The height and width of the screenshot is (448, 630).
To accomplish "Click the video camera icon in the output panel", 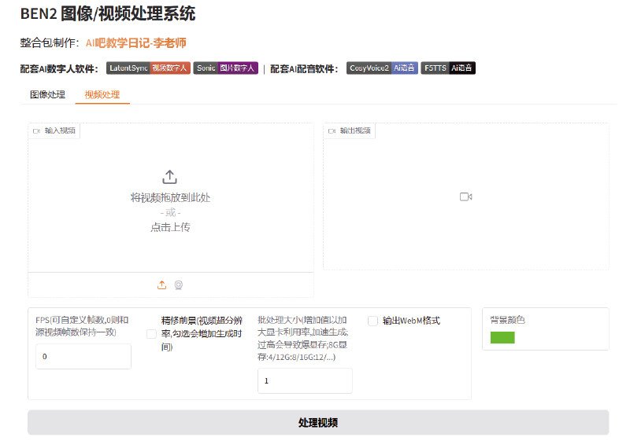I will coord(465,196).
